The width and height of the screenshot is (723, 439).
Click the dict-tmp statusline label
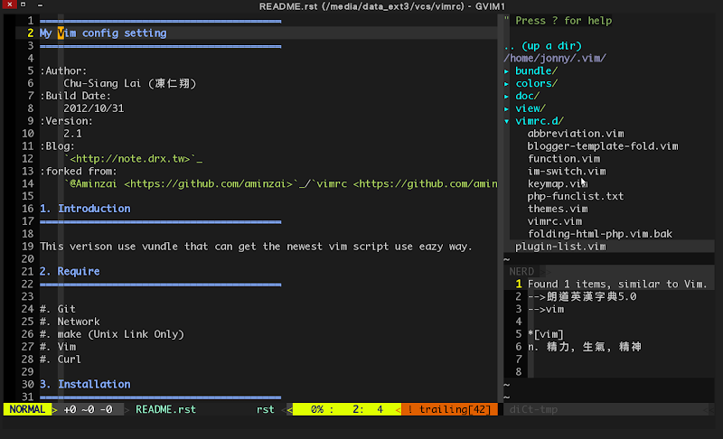[x=533, y=409]
